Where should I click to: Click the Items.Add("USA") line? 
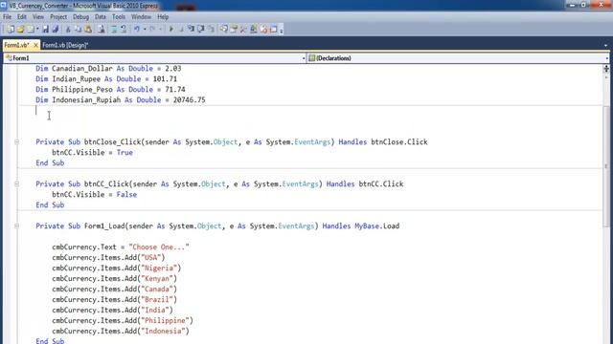click(108, 258)
